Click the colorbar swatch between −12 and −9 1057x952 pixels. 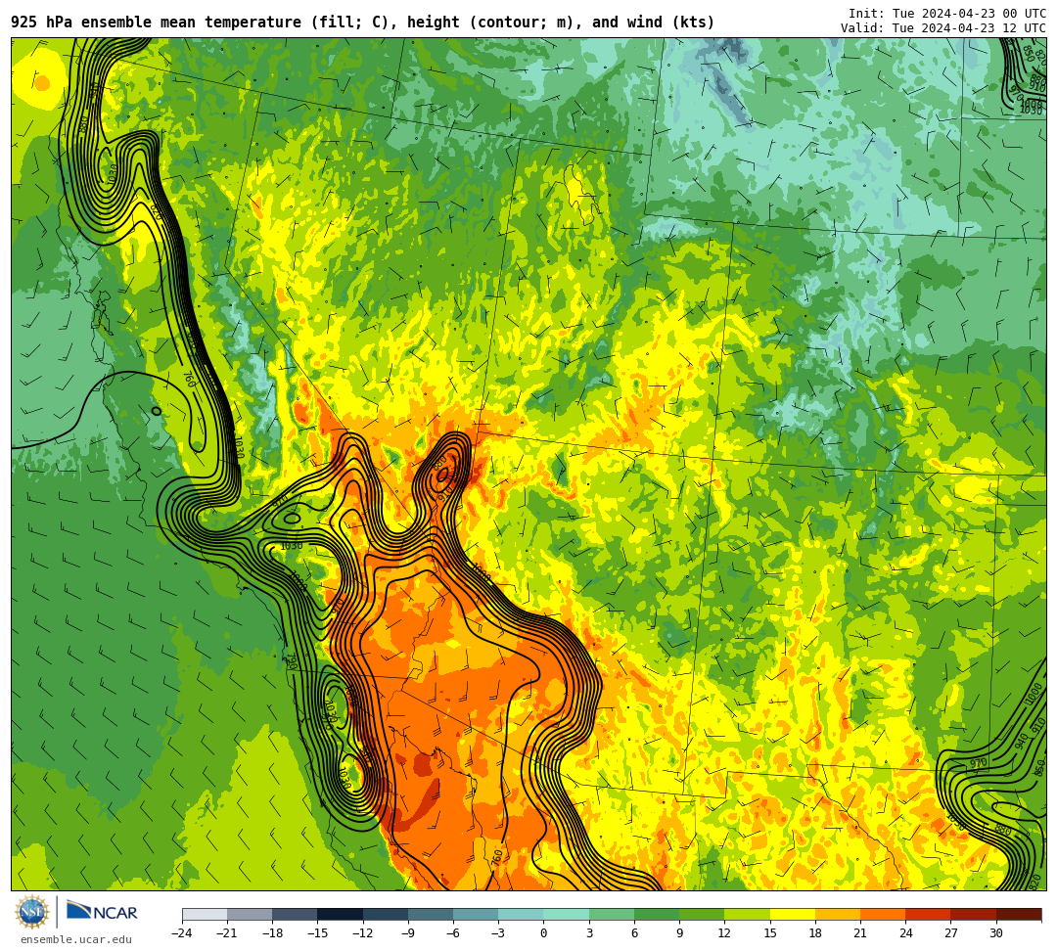(x=386, y=914)
